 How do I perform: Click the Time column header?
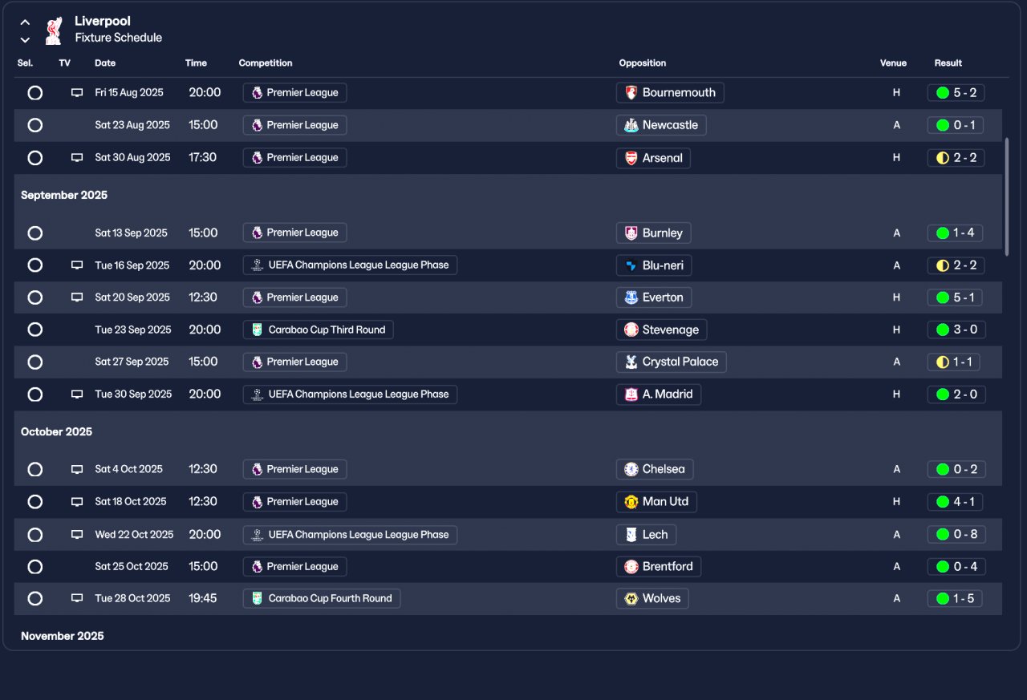coord(196,63)
